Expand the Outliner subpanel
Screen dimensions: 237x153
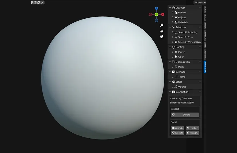(x=173, y=13)
